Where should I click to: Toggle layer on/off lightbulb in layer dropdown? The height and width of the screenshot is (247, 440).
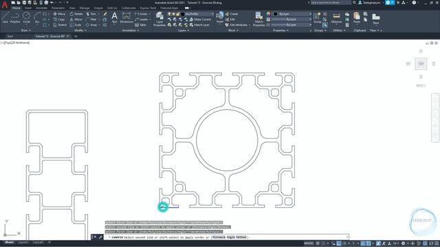169,14
